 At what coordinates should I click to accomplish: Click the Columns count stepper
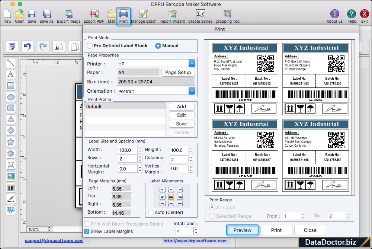coord(190,159)
